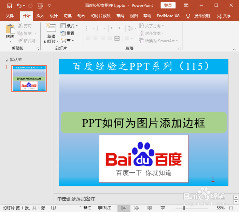Click the 剪切 scissors button

25,26
